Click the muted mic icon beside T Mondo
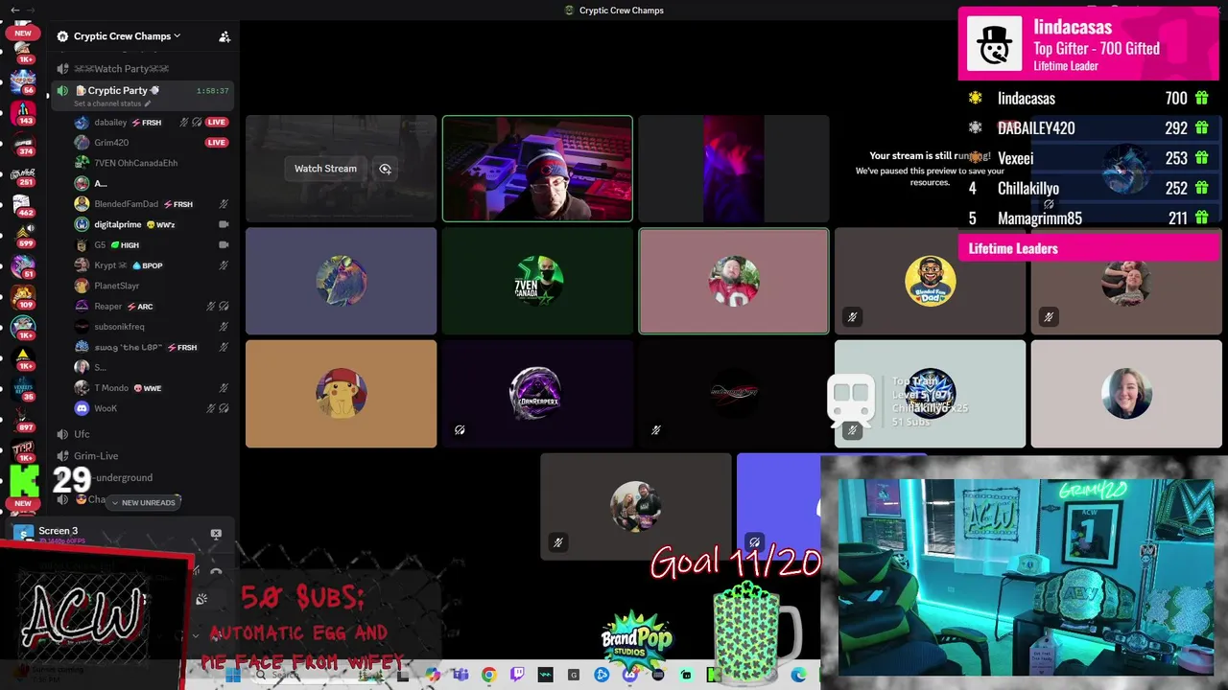This screenshot has height=690, width=1228. pos(224,388)
